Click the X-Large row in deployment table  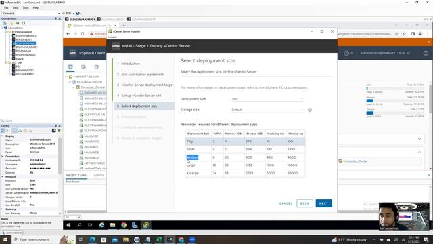coord(245,173)
